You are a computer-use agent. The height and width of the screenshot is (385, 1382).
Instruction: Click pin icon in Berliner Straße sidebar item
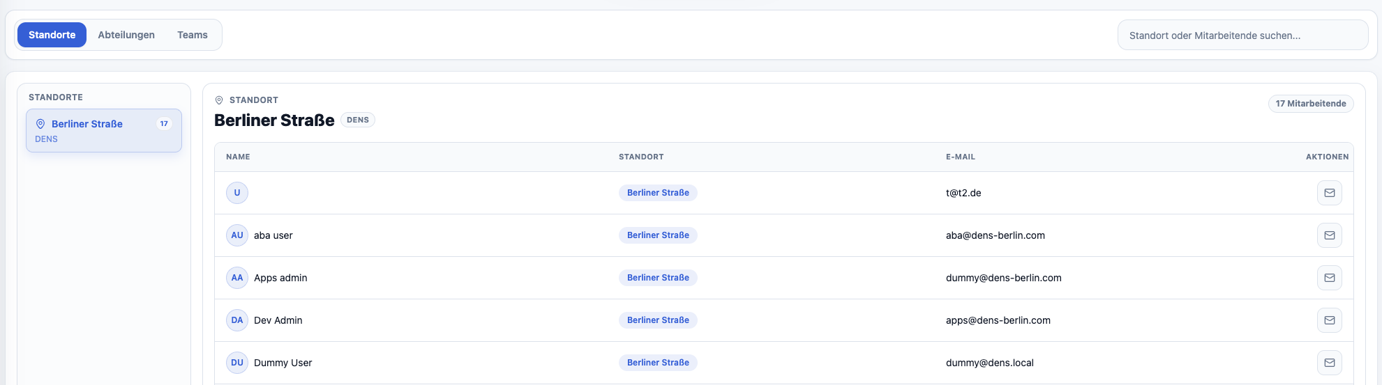tap(40, 124)
